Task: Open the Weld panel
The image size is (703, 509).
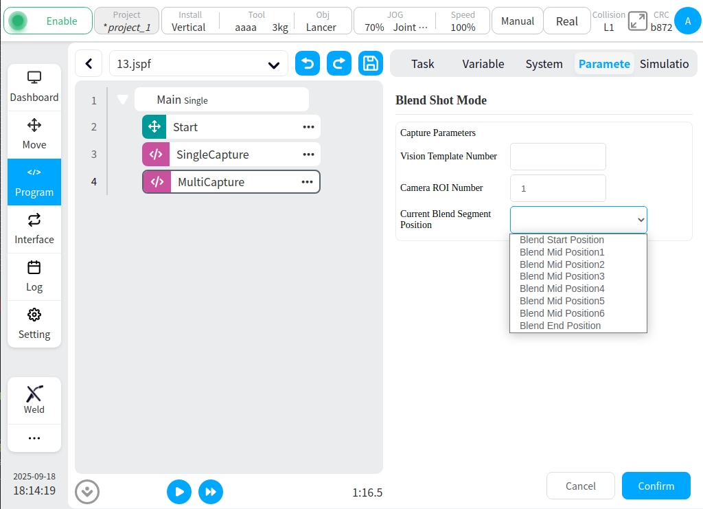Action: (x=34, y=400)
